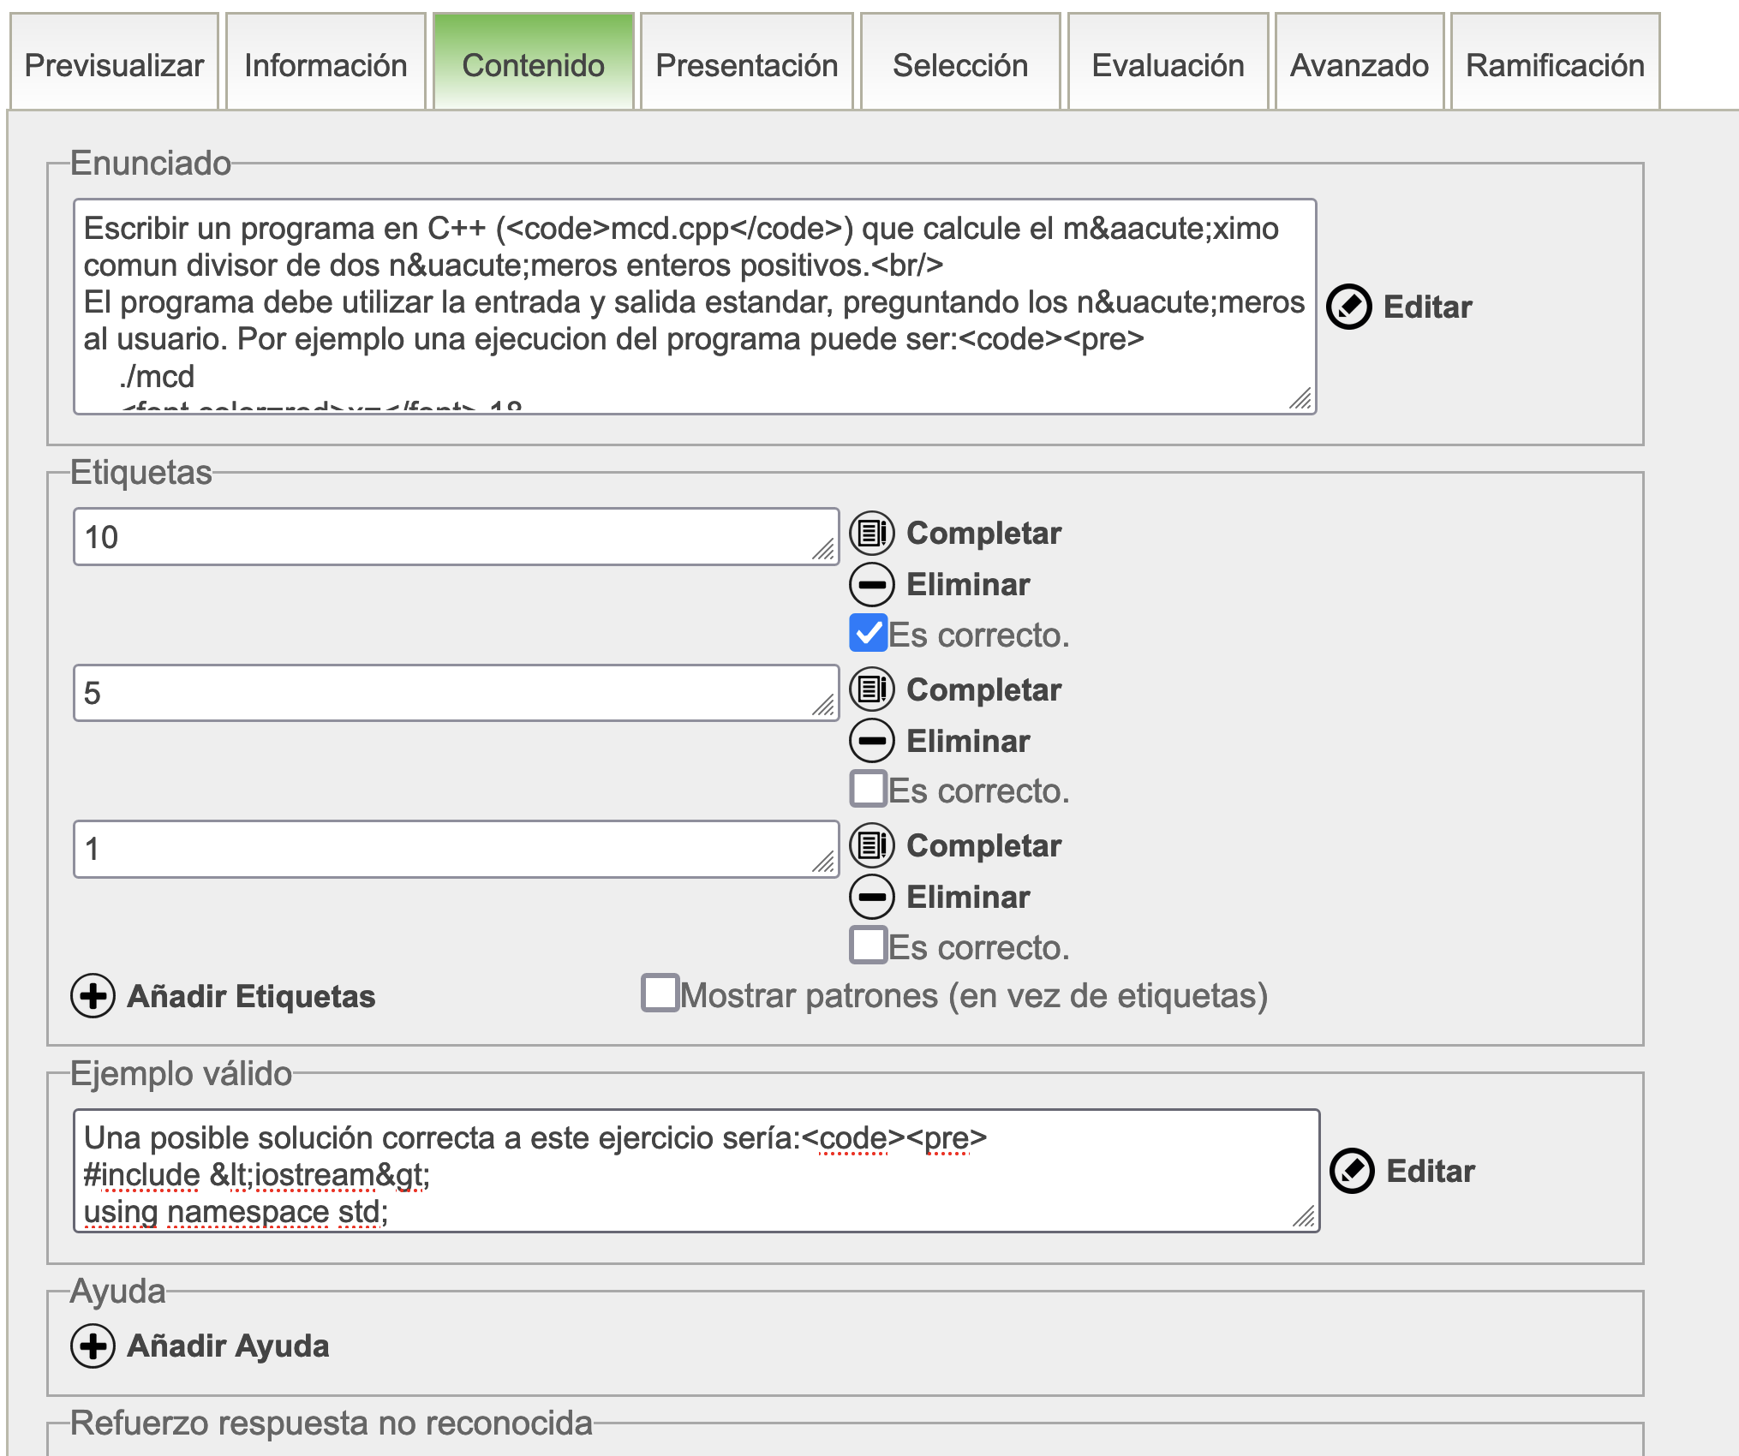Click Completar icon for label 5
Screen dimensions: 1739x1456
click(x=871, y=689)
